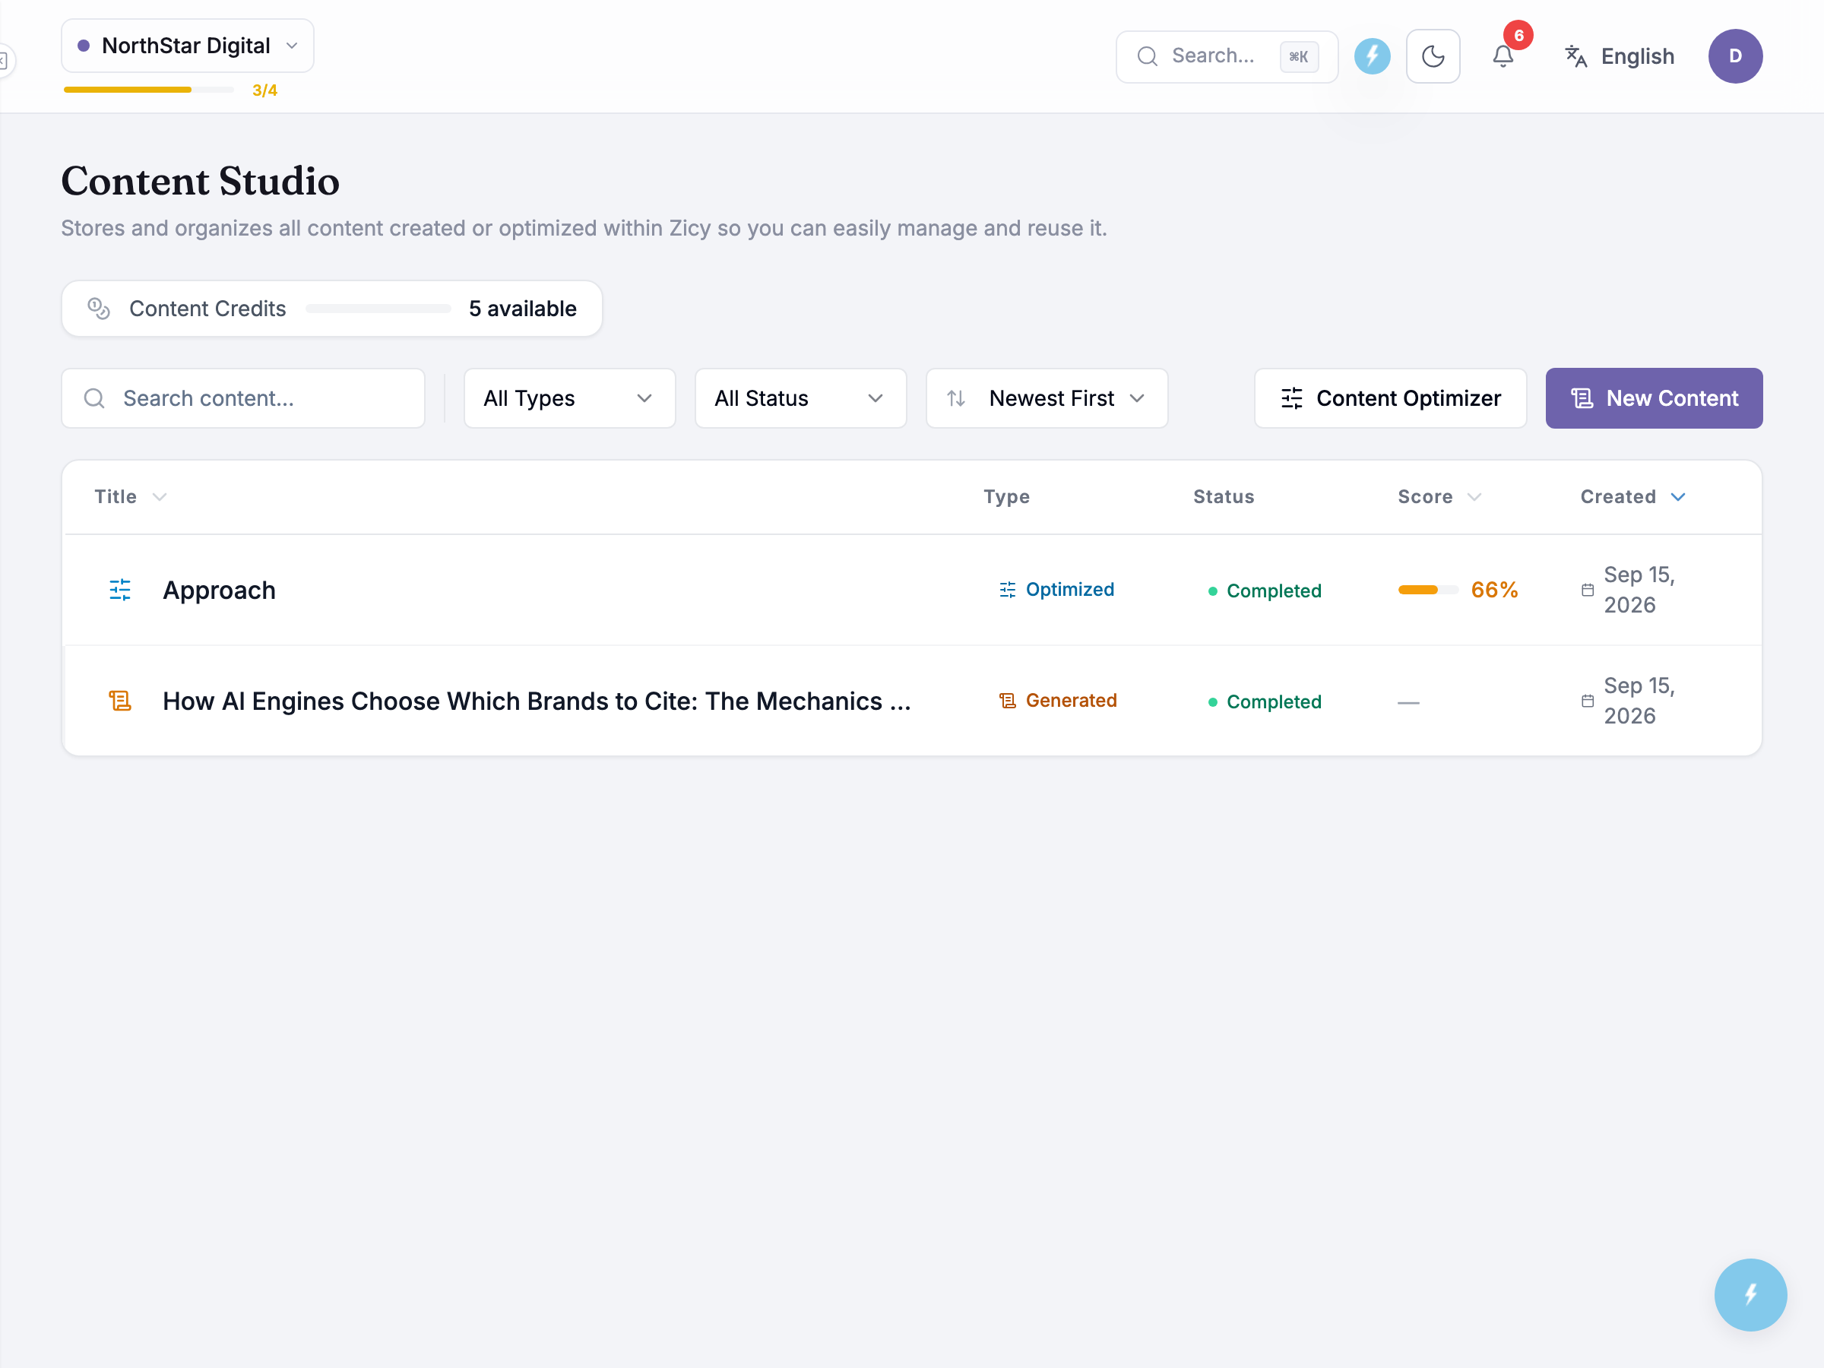Click Generated type badge

coord(1058,701)
